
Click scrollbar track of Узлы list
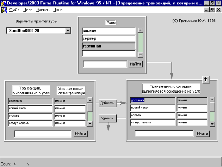[140, 43]
